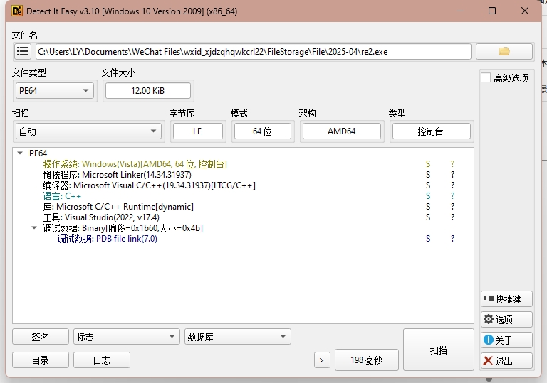Minimize the Detect It Easy window
This screenshot has width=547, height=383.
click(x=460, y=11)
